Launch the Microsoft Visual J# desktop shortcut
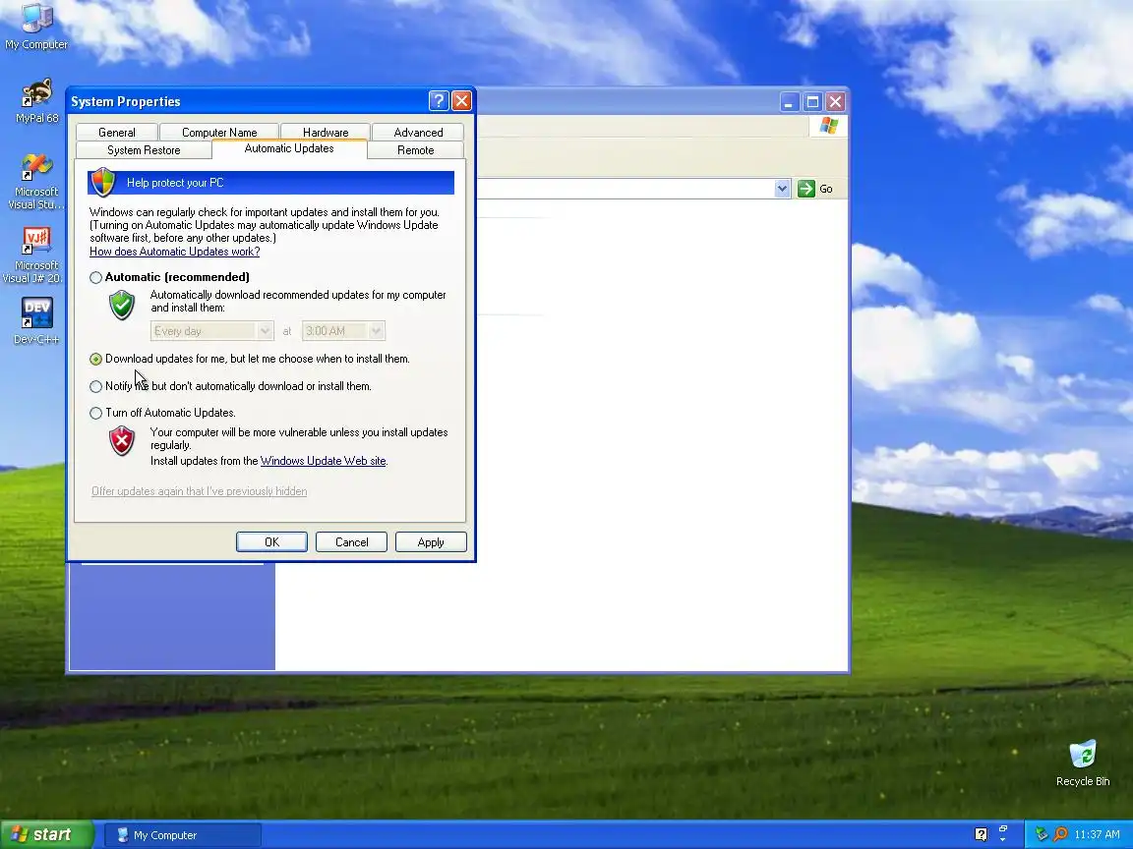1133x849 pixels. coord(34,255)
